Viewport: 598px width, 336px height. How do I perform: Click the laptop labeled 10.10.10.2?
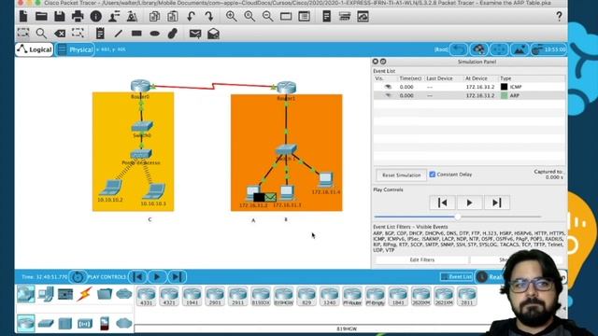coord(111,189)
